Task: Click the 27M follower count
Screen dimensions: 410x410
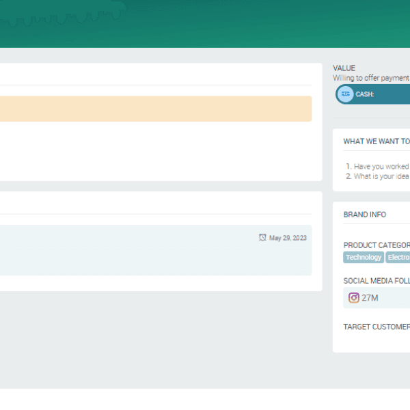Action: (370, 297)
